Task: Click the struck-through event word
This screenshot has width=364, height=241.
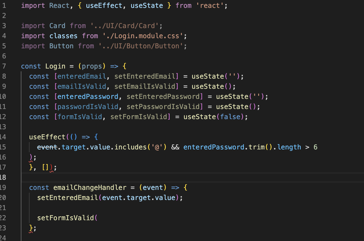Action: tap(47, 147)
